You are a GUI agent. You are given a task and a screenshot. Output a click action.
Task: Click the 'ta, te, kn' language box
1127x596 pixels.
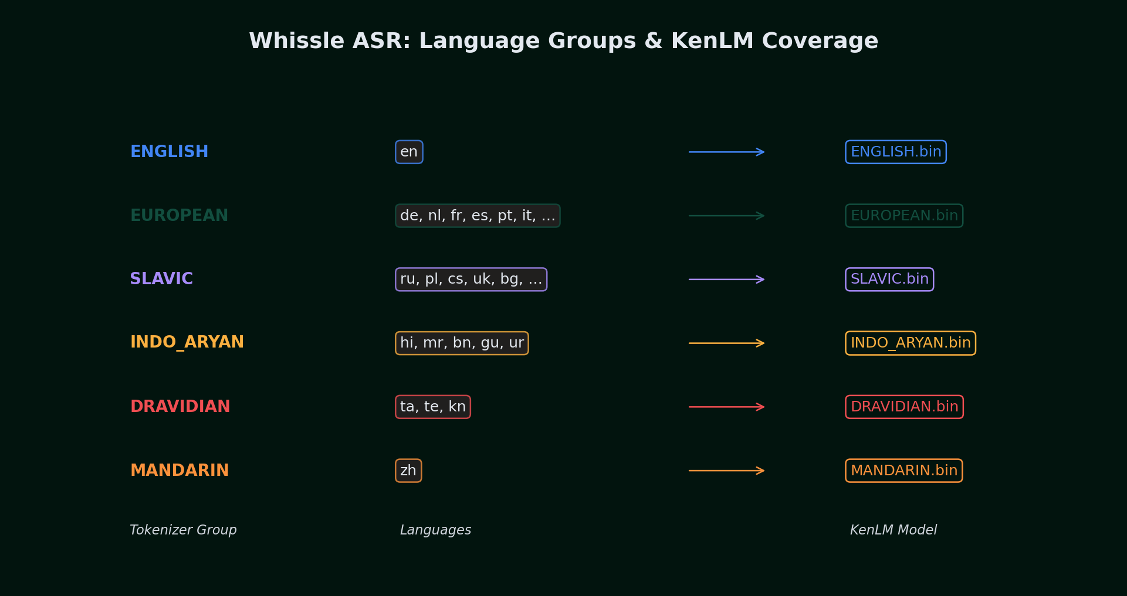click(x=433, y=406)
